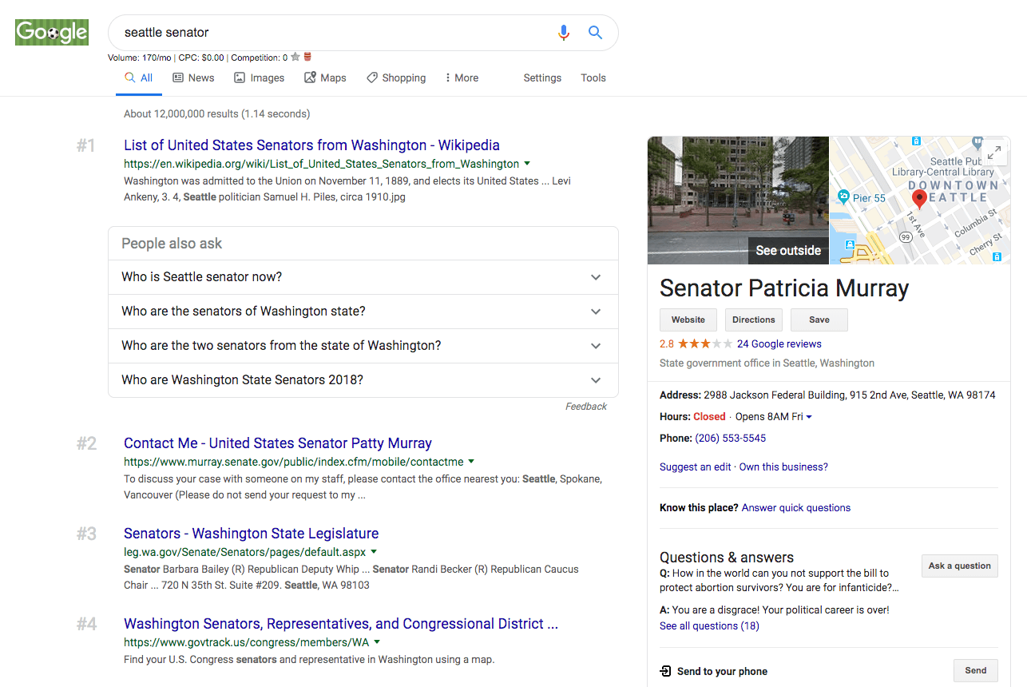Switch to the News search tab
This screenshot has width=1027, height=687.
tap(193, 77)
